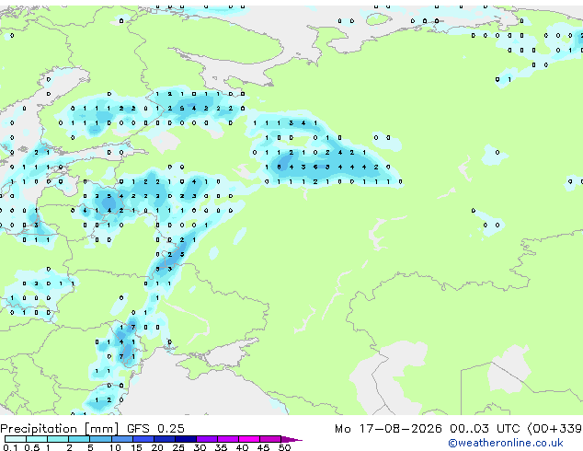Pick the legend swatch between 45 and 50

pyautogui.click(x=270, y=439)
